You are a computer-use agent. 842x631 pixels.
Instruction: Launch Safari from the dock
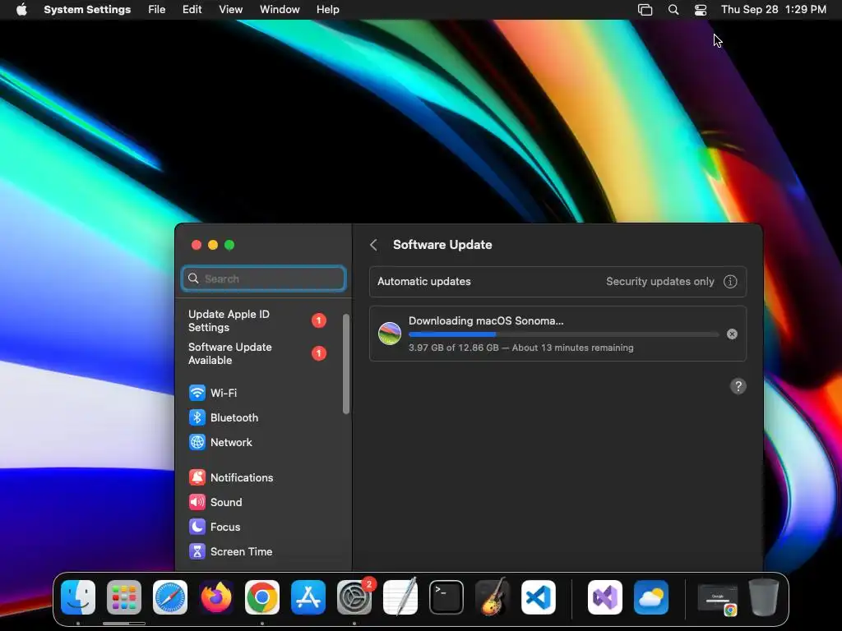coord(170,597)
